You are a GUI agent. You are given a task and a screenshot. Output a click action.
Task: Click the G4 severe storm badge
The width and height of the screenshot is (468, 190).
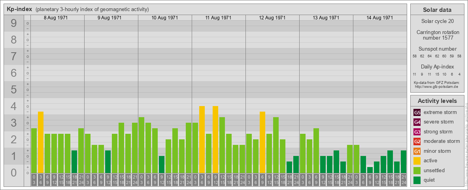[x=417, y=122]
